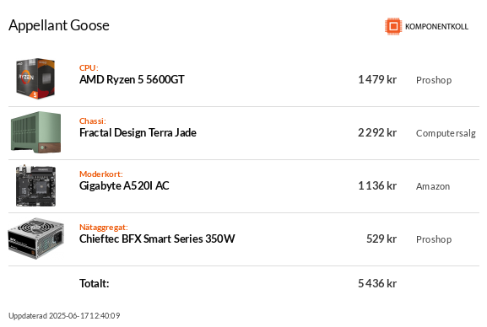Open the Amazon store link

point(433,186)
